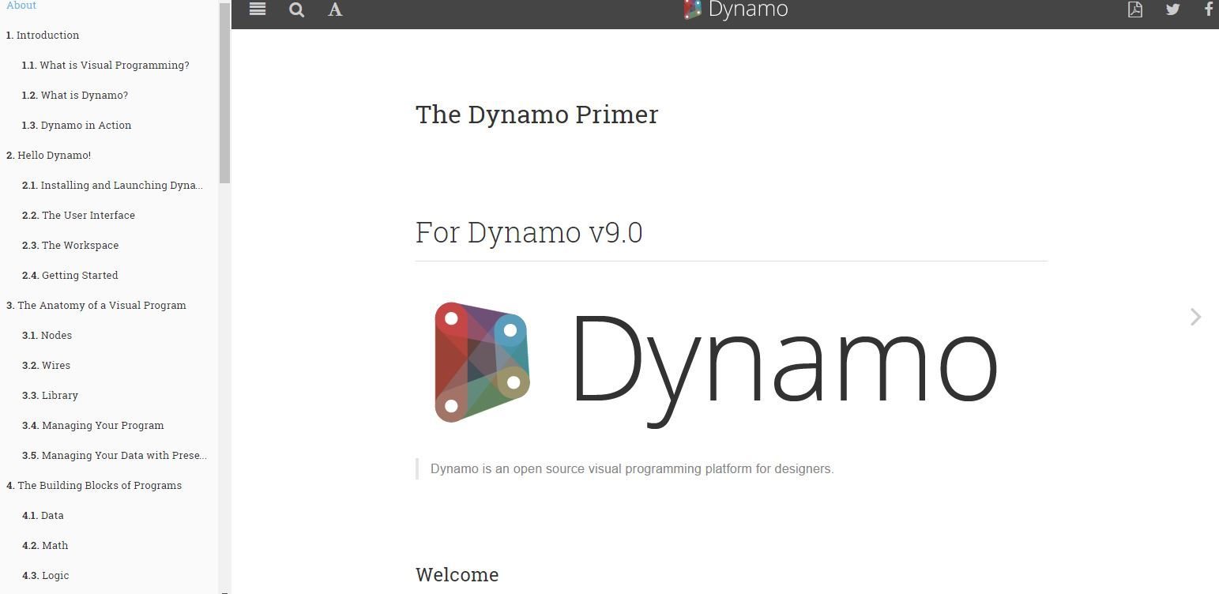
Task: Open section 1.3 Dynamo in Action
Action: point(77,125)
